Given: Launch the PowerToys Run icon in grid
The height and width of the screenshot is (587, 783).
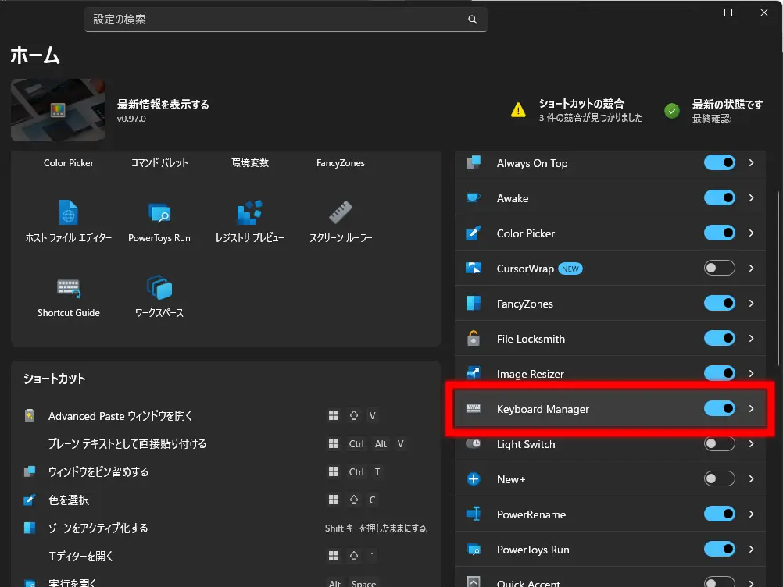Looking at the screenshot, I should tap(159, 212).
